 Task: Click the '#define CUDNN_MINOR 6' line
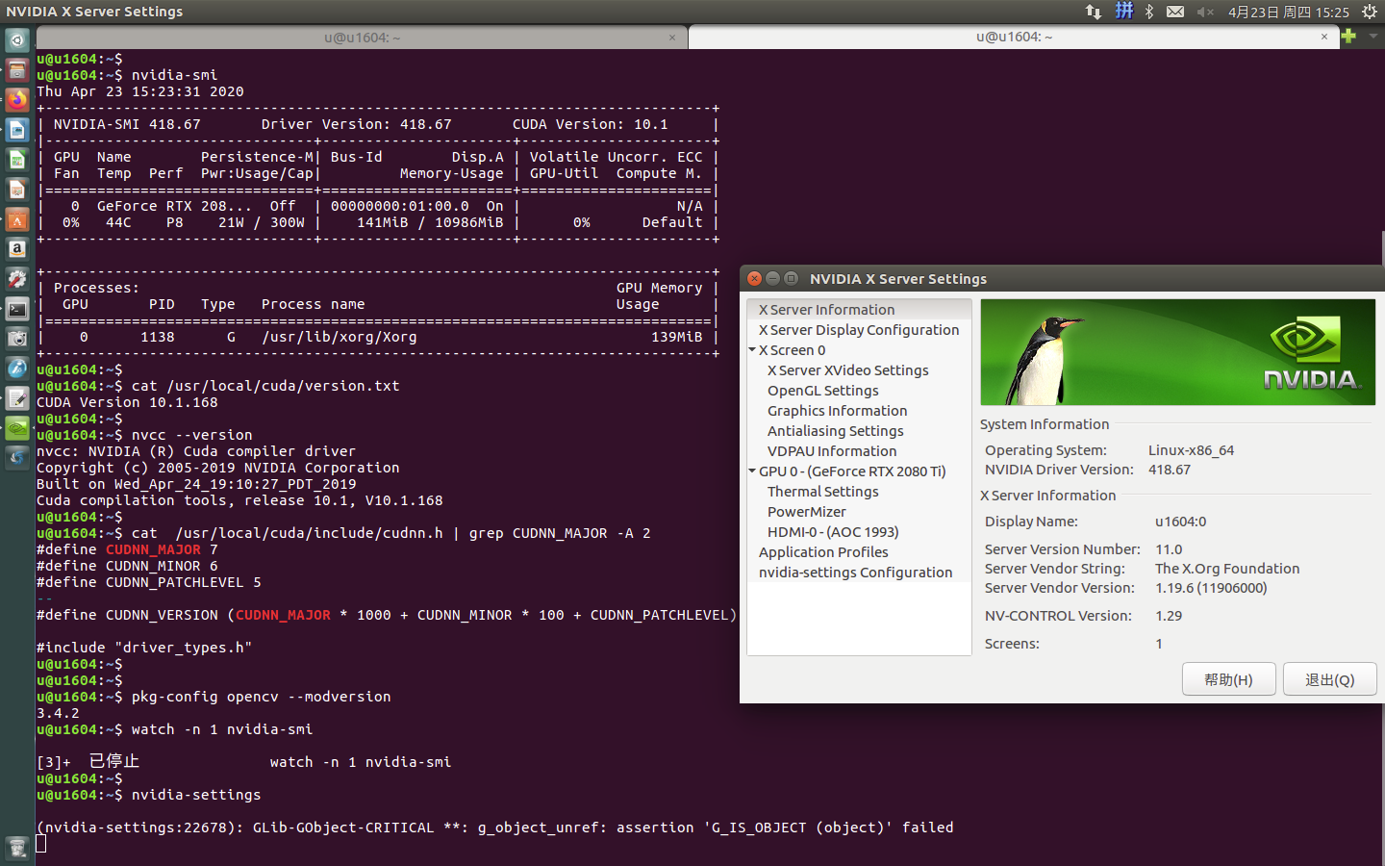pos(127,566)
